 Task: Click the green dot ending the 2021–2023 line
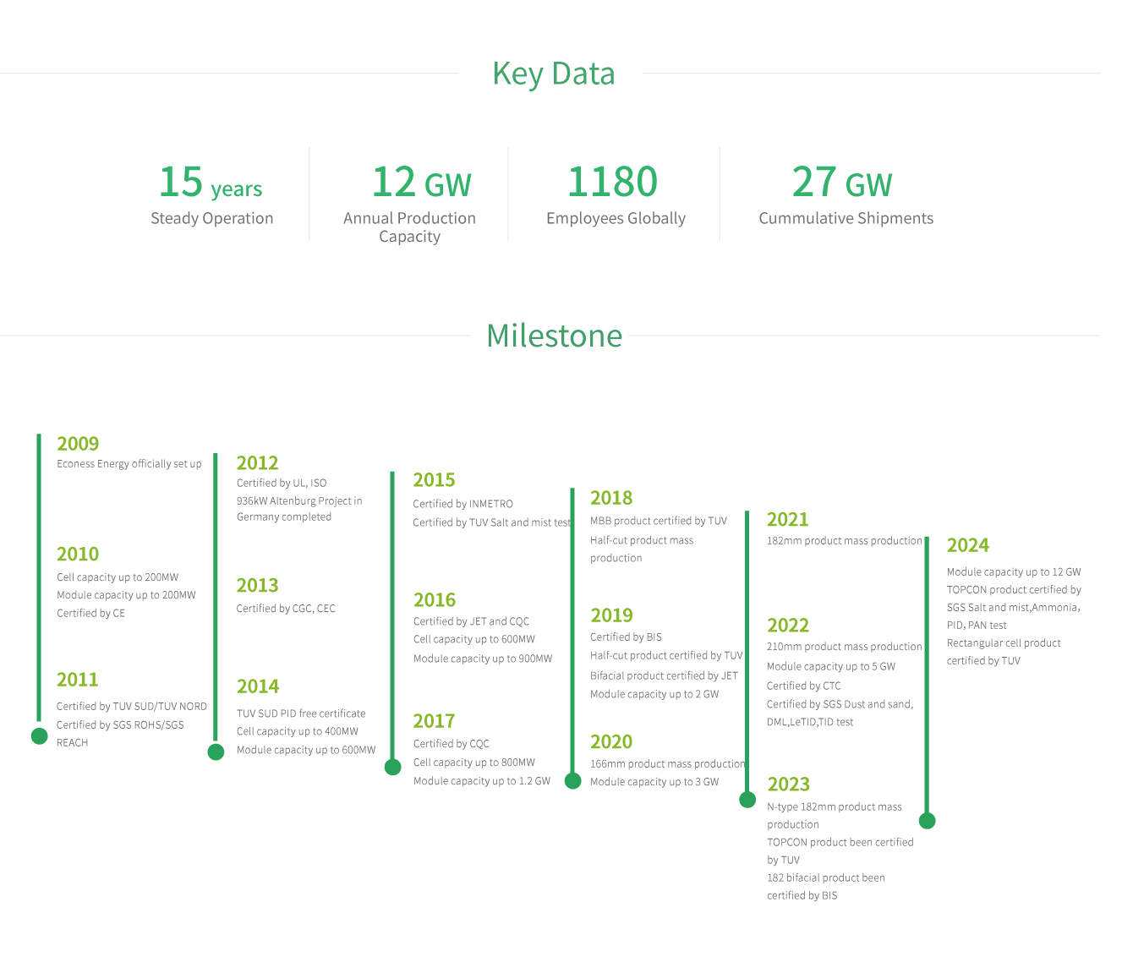pos(747,799)
